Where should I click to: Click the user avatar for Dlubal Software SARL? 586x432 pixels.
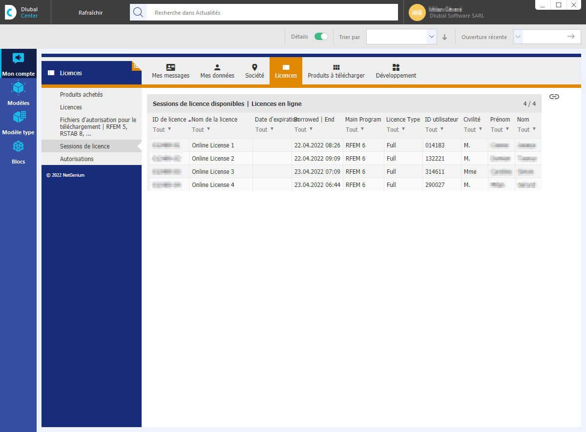point(417,13)
